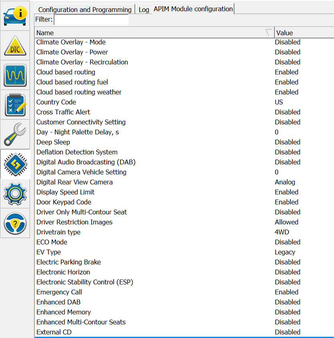Open the EV Type Legacy value

point(285,252)
